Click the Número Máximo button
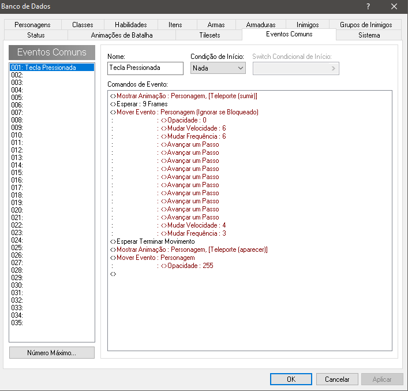Image resolution: width=408 pixels, height=391 pixels. click(x=52, y=353)
